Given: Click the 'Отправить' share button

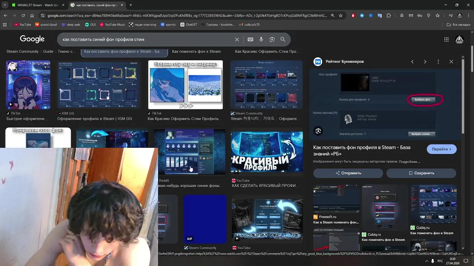Looking at the screenshot, I should pos(348,173).
